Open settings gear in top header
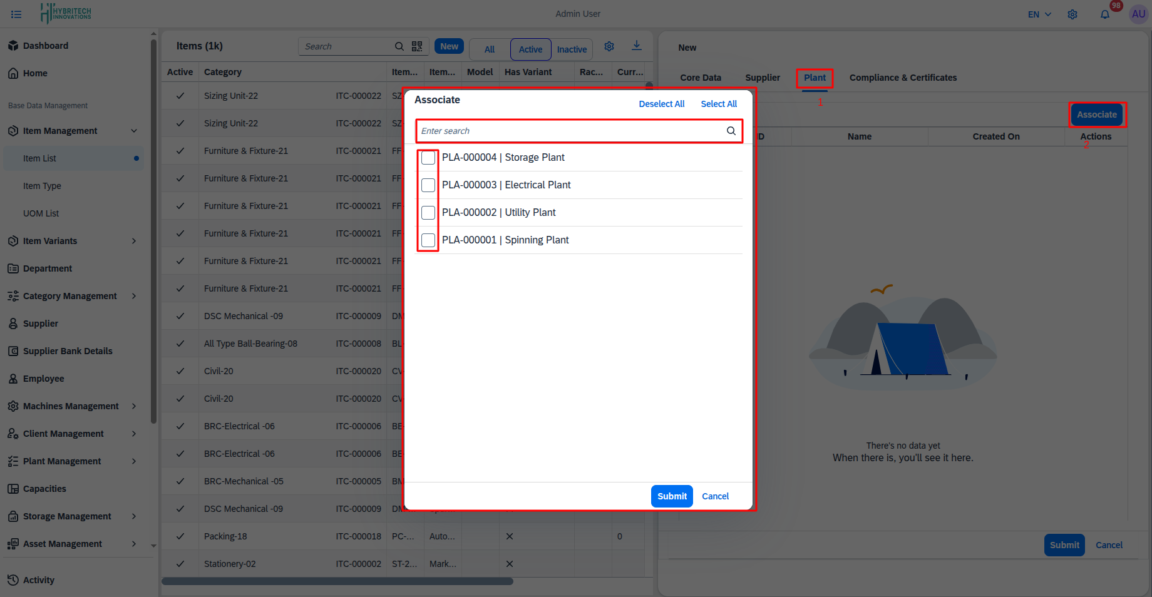The height and width of the screenshot is (597, 1152). pyautogui.click(x=1072, y=14)
